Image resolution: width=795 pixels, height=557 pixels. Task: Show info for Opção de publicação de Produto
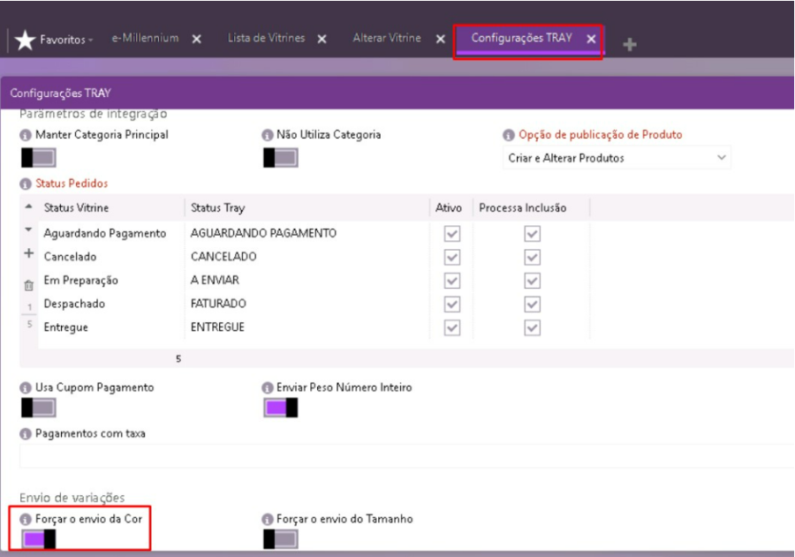point(509,135)
